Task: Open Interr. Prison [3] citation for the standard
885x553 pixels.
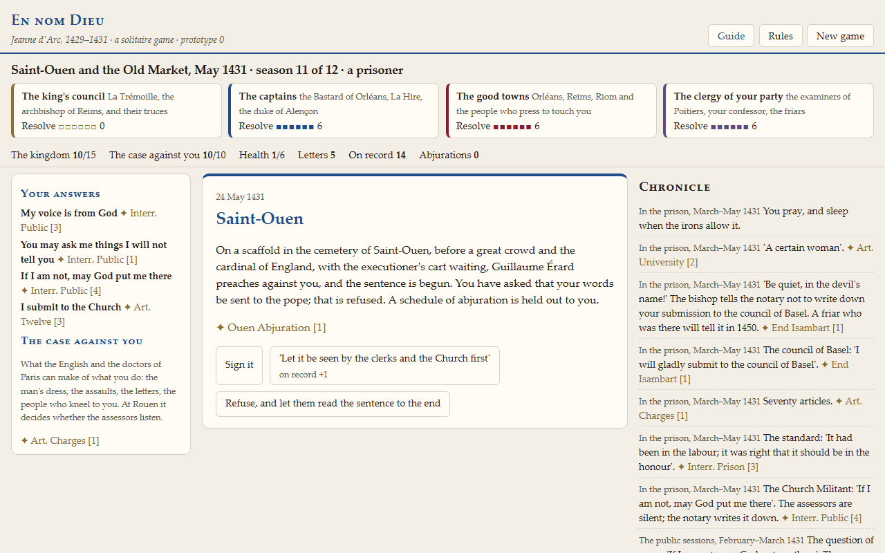Action: [718, 467]
